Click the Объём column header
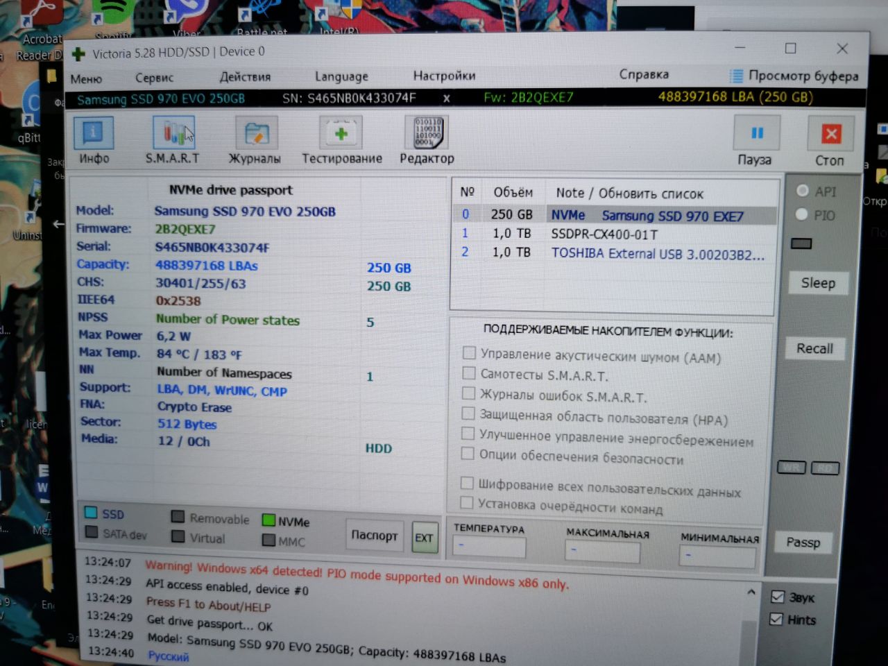The width and height of the screenshot is (888, 666). pos(513,192)
